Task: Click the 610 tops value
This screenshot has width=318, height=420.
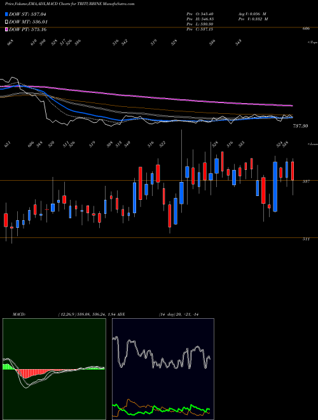Action: point(34,43)
